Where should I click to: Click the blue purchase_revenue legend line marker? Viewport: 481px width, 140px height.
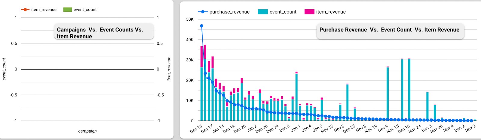pos(203,12)
